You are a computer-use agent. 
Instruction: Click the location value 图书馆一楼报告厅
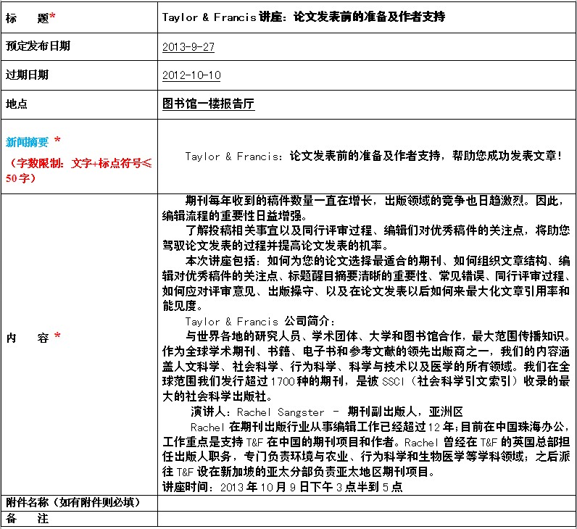tap(208, 104)
